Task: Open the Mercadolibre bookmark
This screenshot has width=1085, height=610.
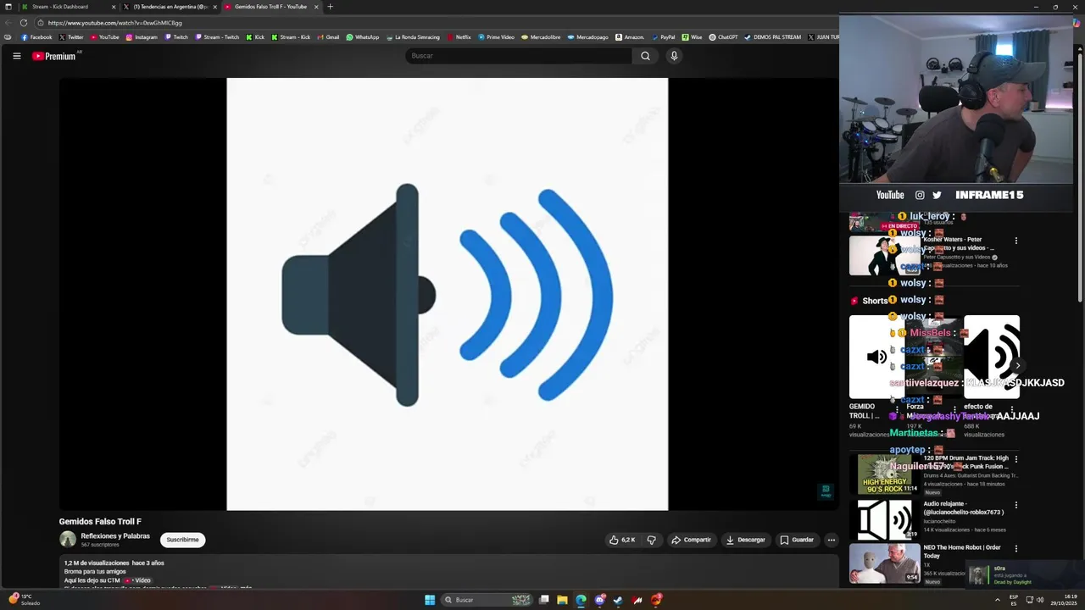Action: pos(541,37)
